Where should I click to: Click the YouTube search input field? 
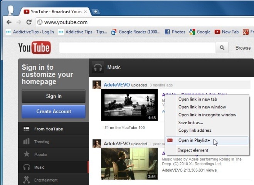click(x=137, y=48)
